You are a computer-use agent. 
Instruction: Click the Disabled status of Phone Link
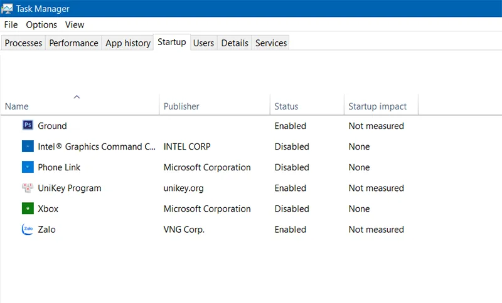click(x=292, y=167)
